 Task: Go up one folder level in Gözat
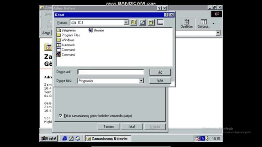pos(133,22)
